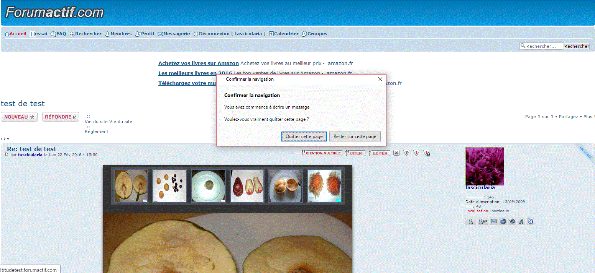
Task: Click 'Lun 22 Fév 2016 - 15:50' post date
Action: point(73,155)
